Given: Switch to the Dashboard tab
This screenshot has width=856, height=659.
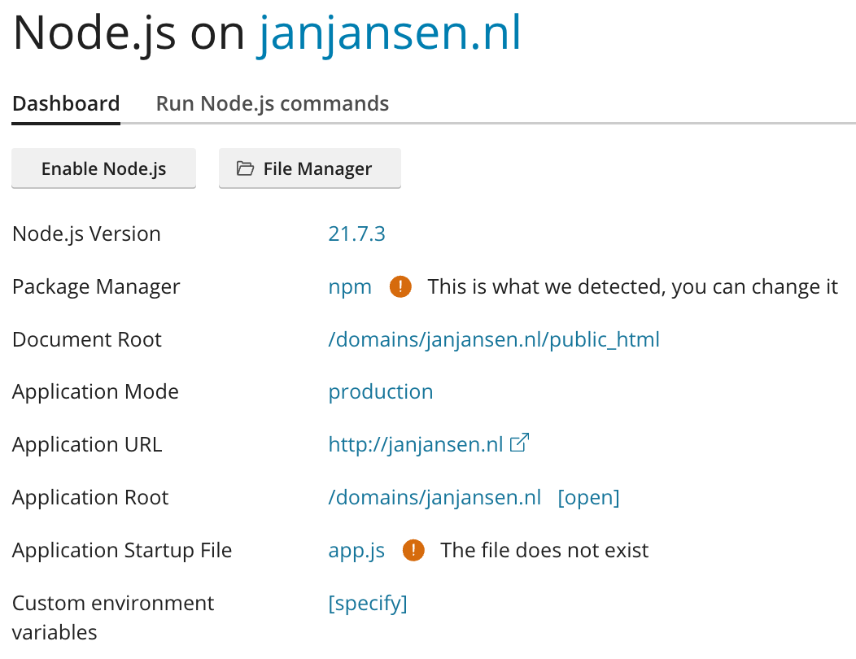Looking at the screenshot, I should tap(66, 104).
